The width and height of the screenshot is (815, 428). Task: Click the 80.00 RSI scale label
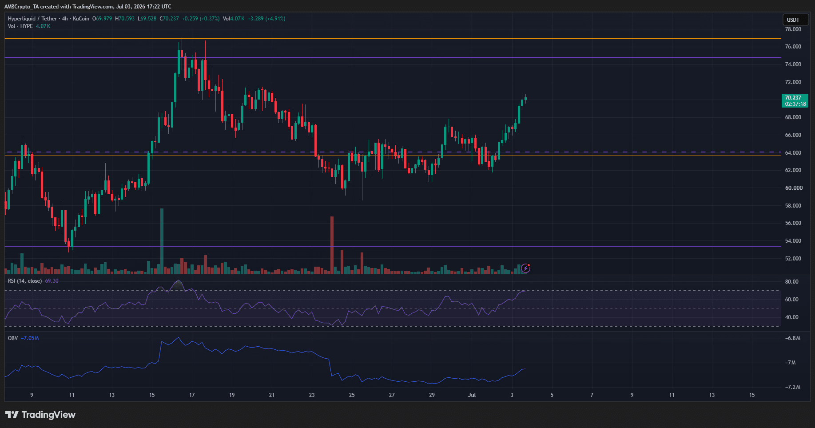tap(792, 282)
